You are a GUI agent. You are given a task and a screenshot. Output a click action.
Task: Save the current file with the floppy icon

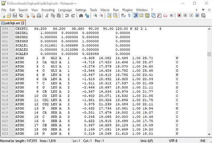[15, 16]
